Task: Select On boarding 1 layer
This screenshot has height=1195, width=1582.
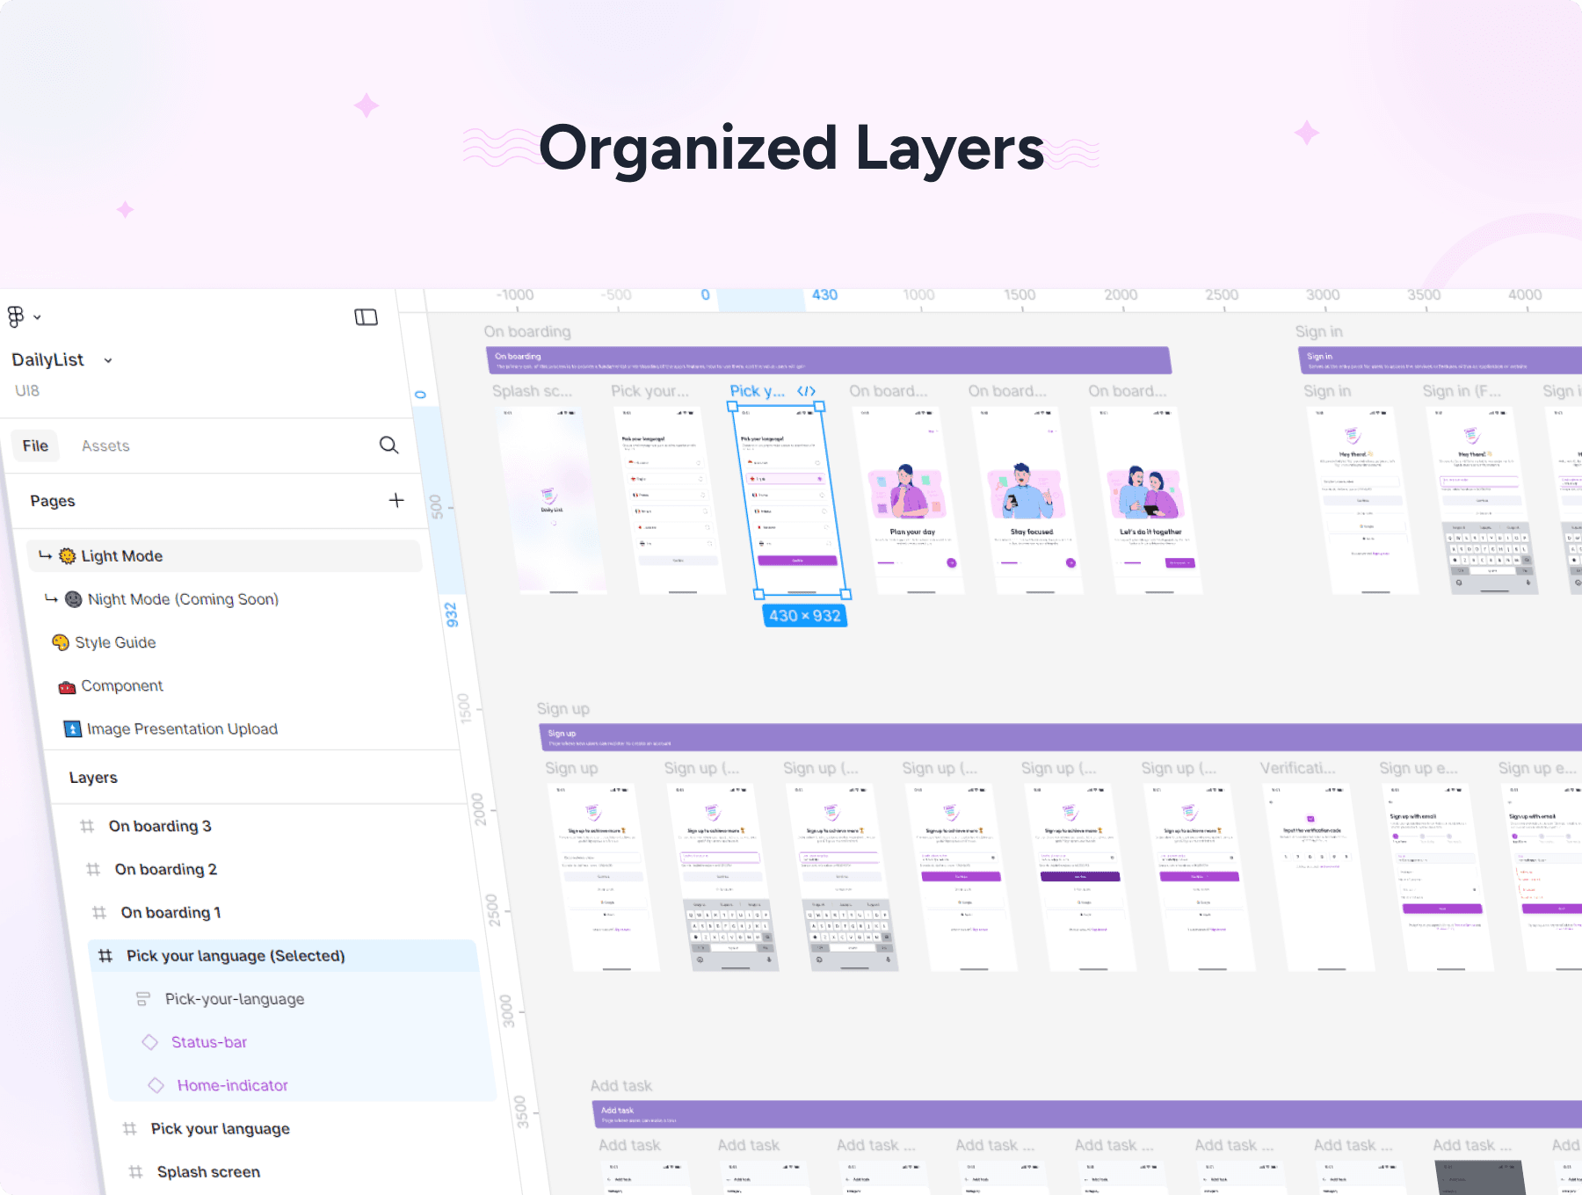Action: [171, 912]
